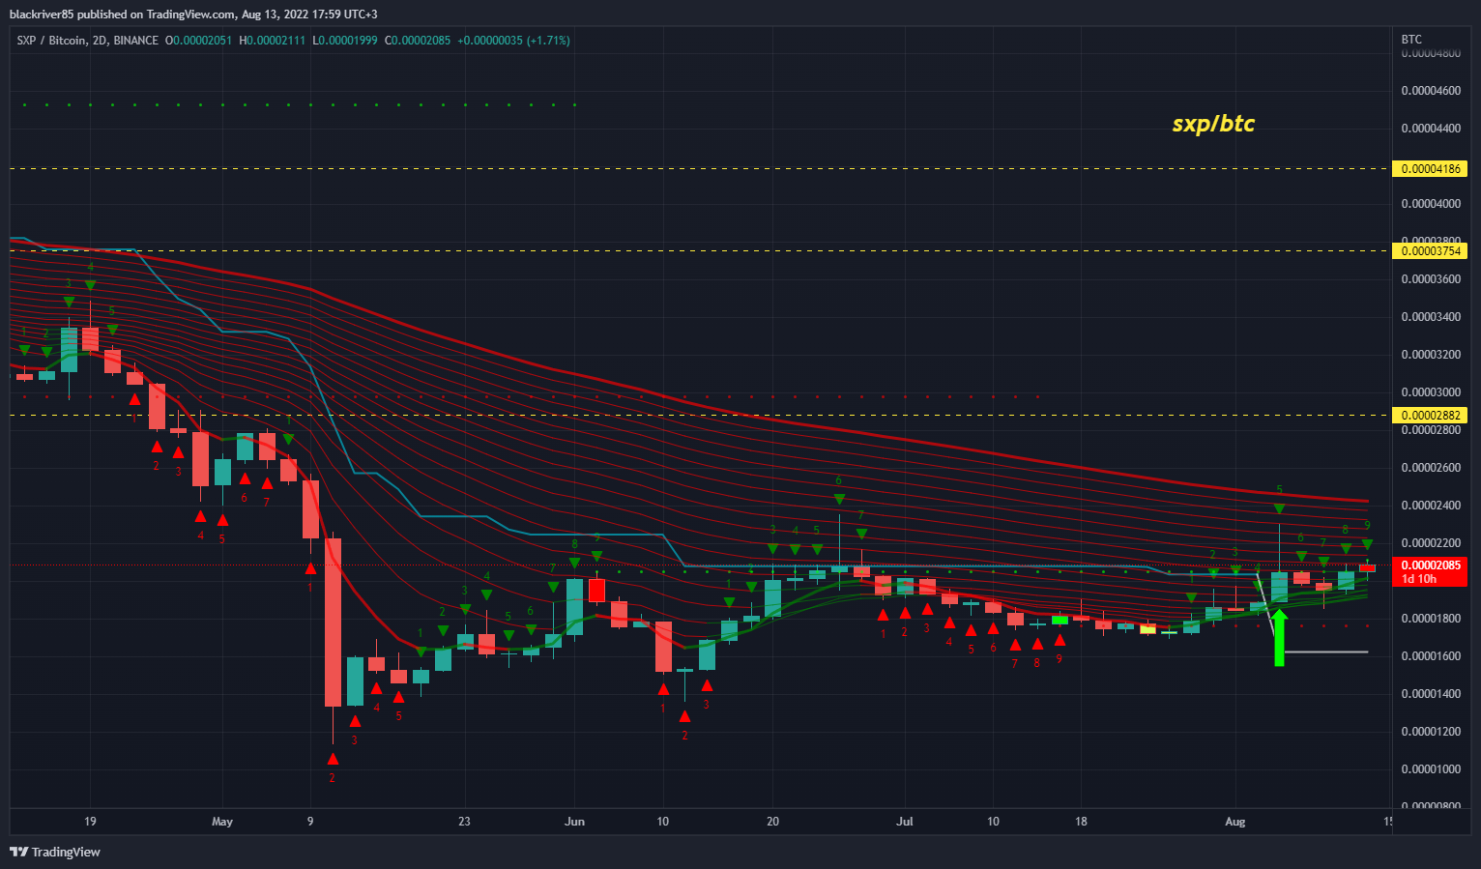Click the 0.00002400 price axis value
The image size is (1481, 869).
[x=1431, y=505]
